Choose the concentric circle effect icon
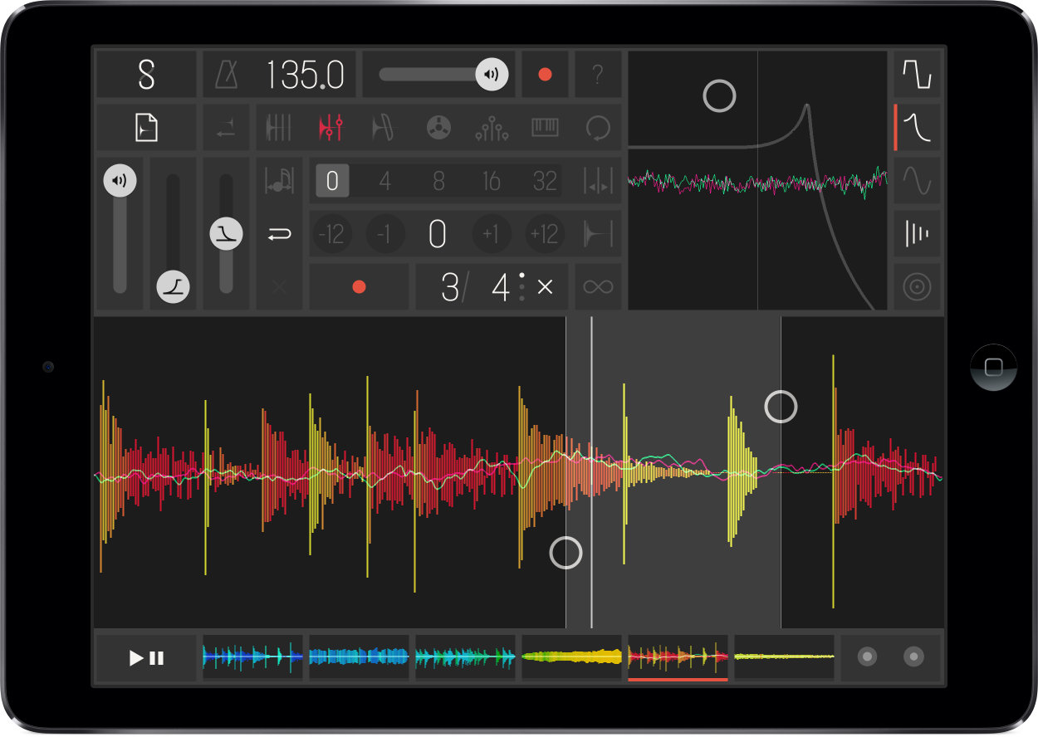The height and width of the screenshot is (737, 1038). (x=917, y=287)
